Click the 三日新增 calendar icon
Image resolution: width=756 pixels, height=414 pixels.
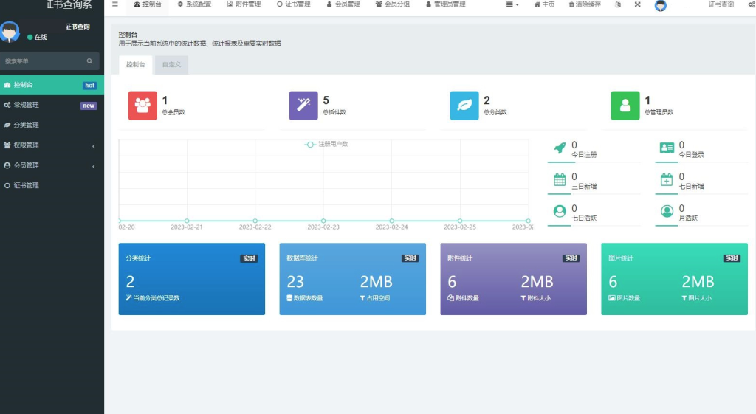(x=560, y=180)
